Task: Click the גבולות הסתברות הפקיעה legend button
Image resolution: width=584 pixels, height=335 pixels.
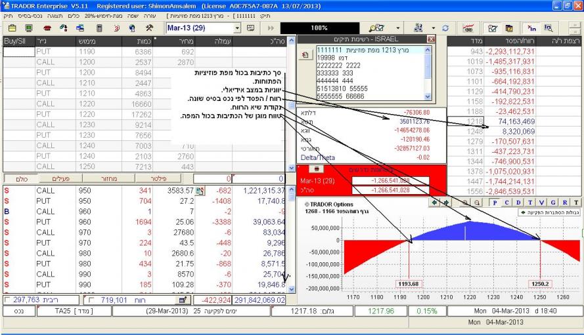Action: tap(549, 212)
